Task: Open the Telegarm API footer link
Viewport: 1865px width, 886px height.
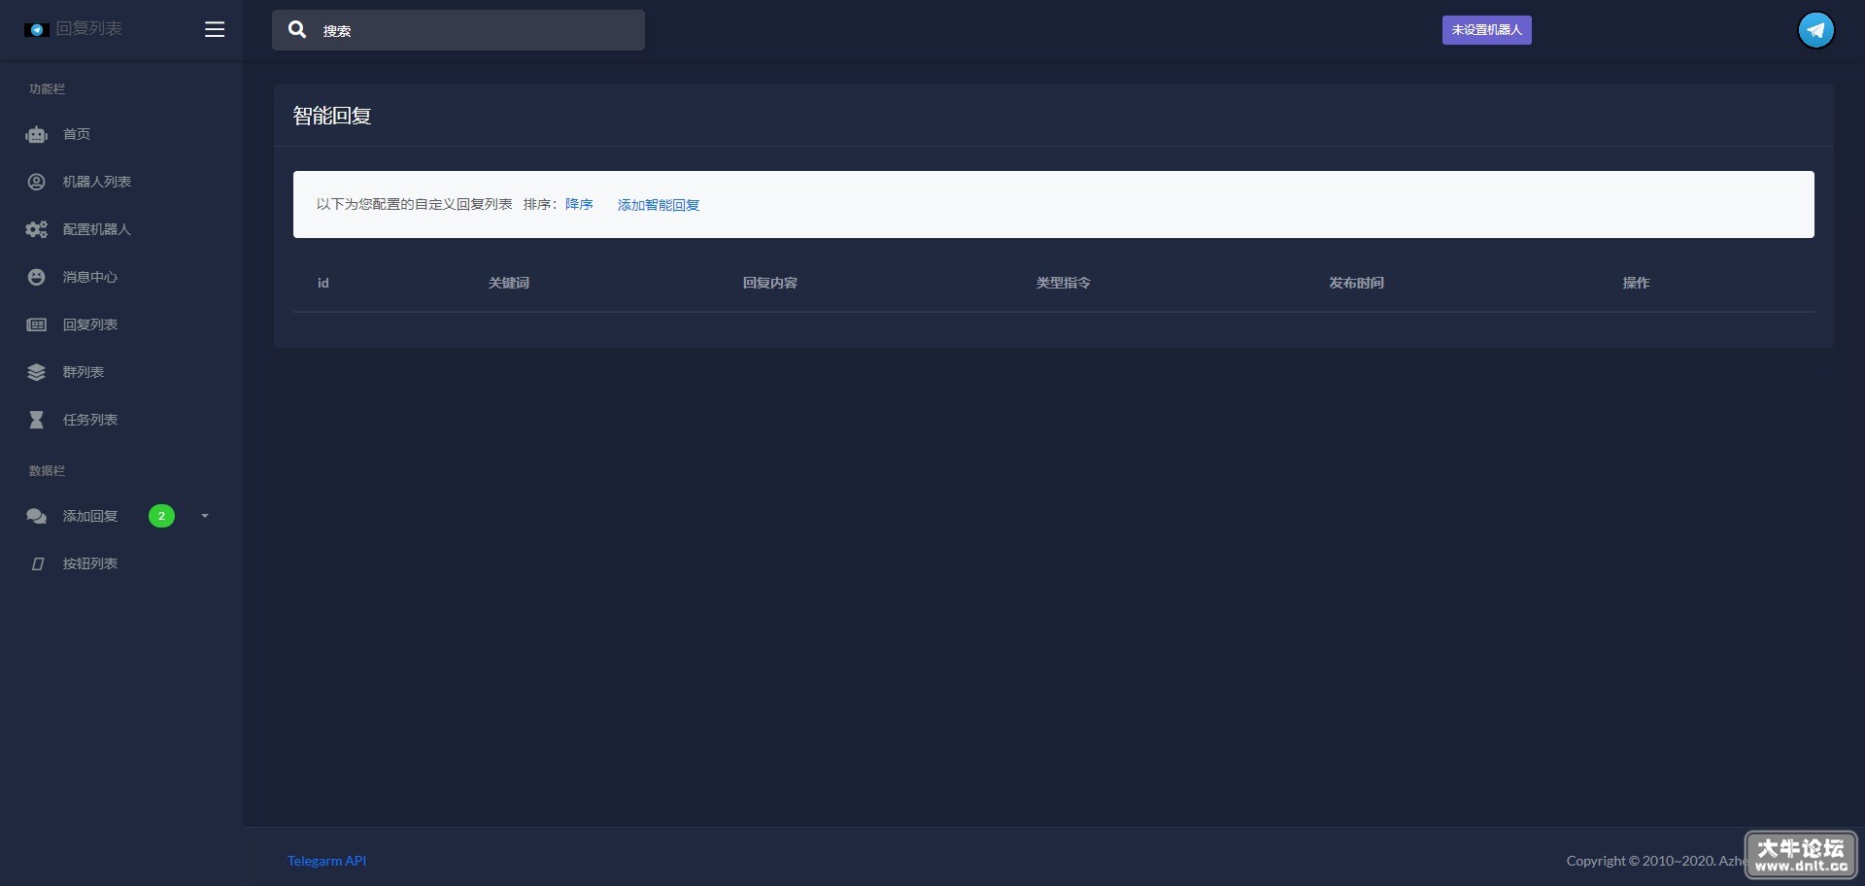Action: coord(326,861)
